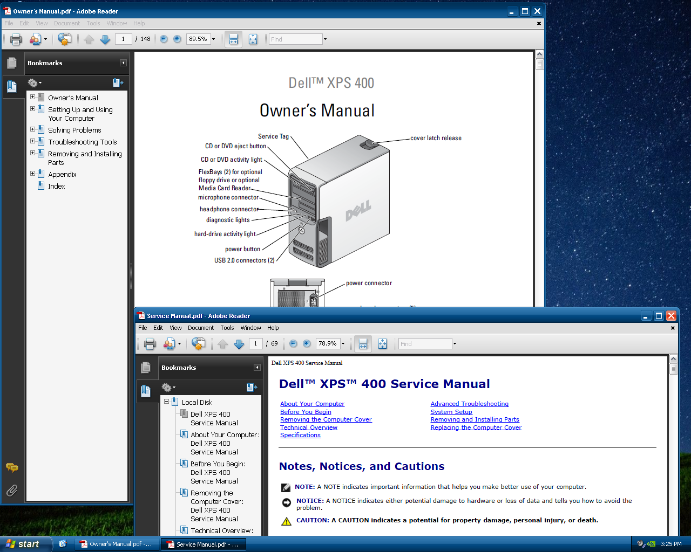Viewport: 691px width, 552px height.
Task: Open Document menu in Service Manual window
Action: (x=201, y=328)
